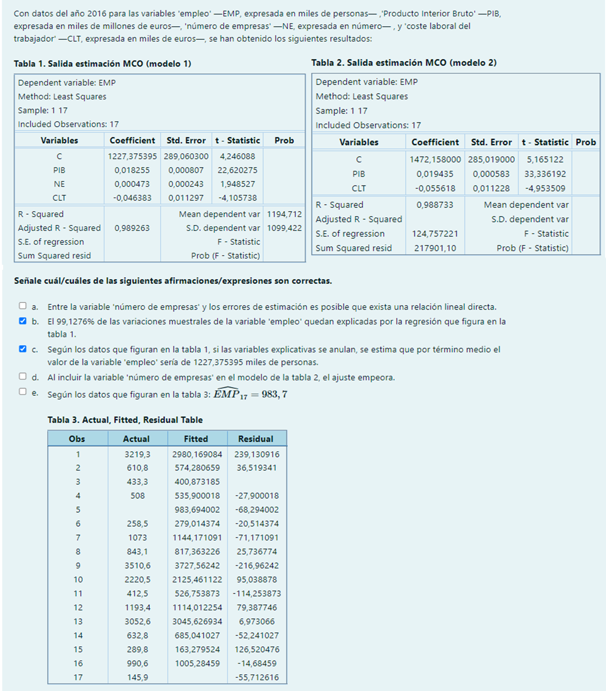The height and width of the screenshot is (691, 606).
Task: Click the 'Fitted' column header in Tabla 3
Action: pos(196,439)
